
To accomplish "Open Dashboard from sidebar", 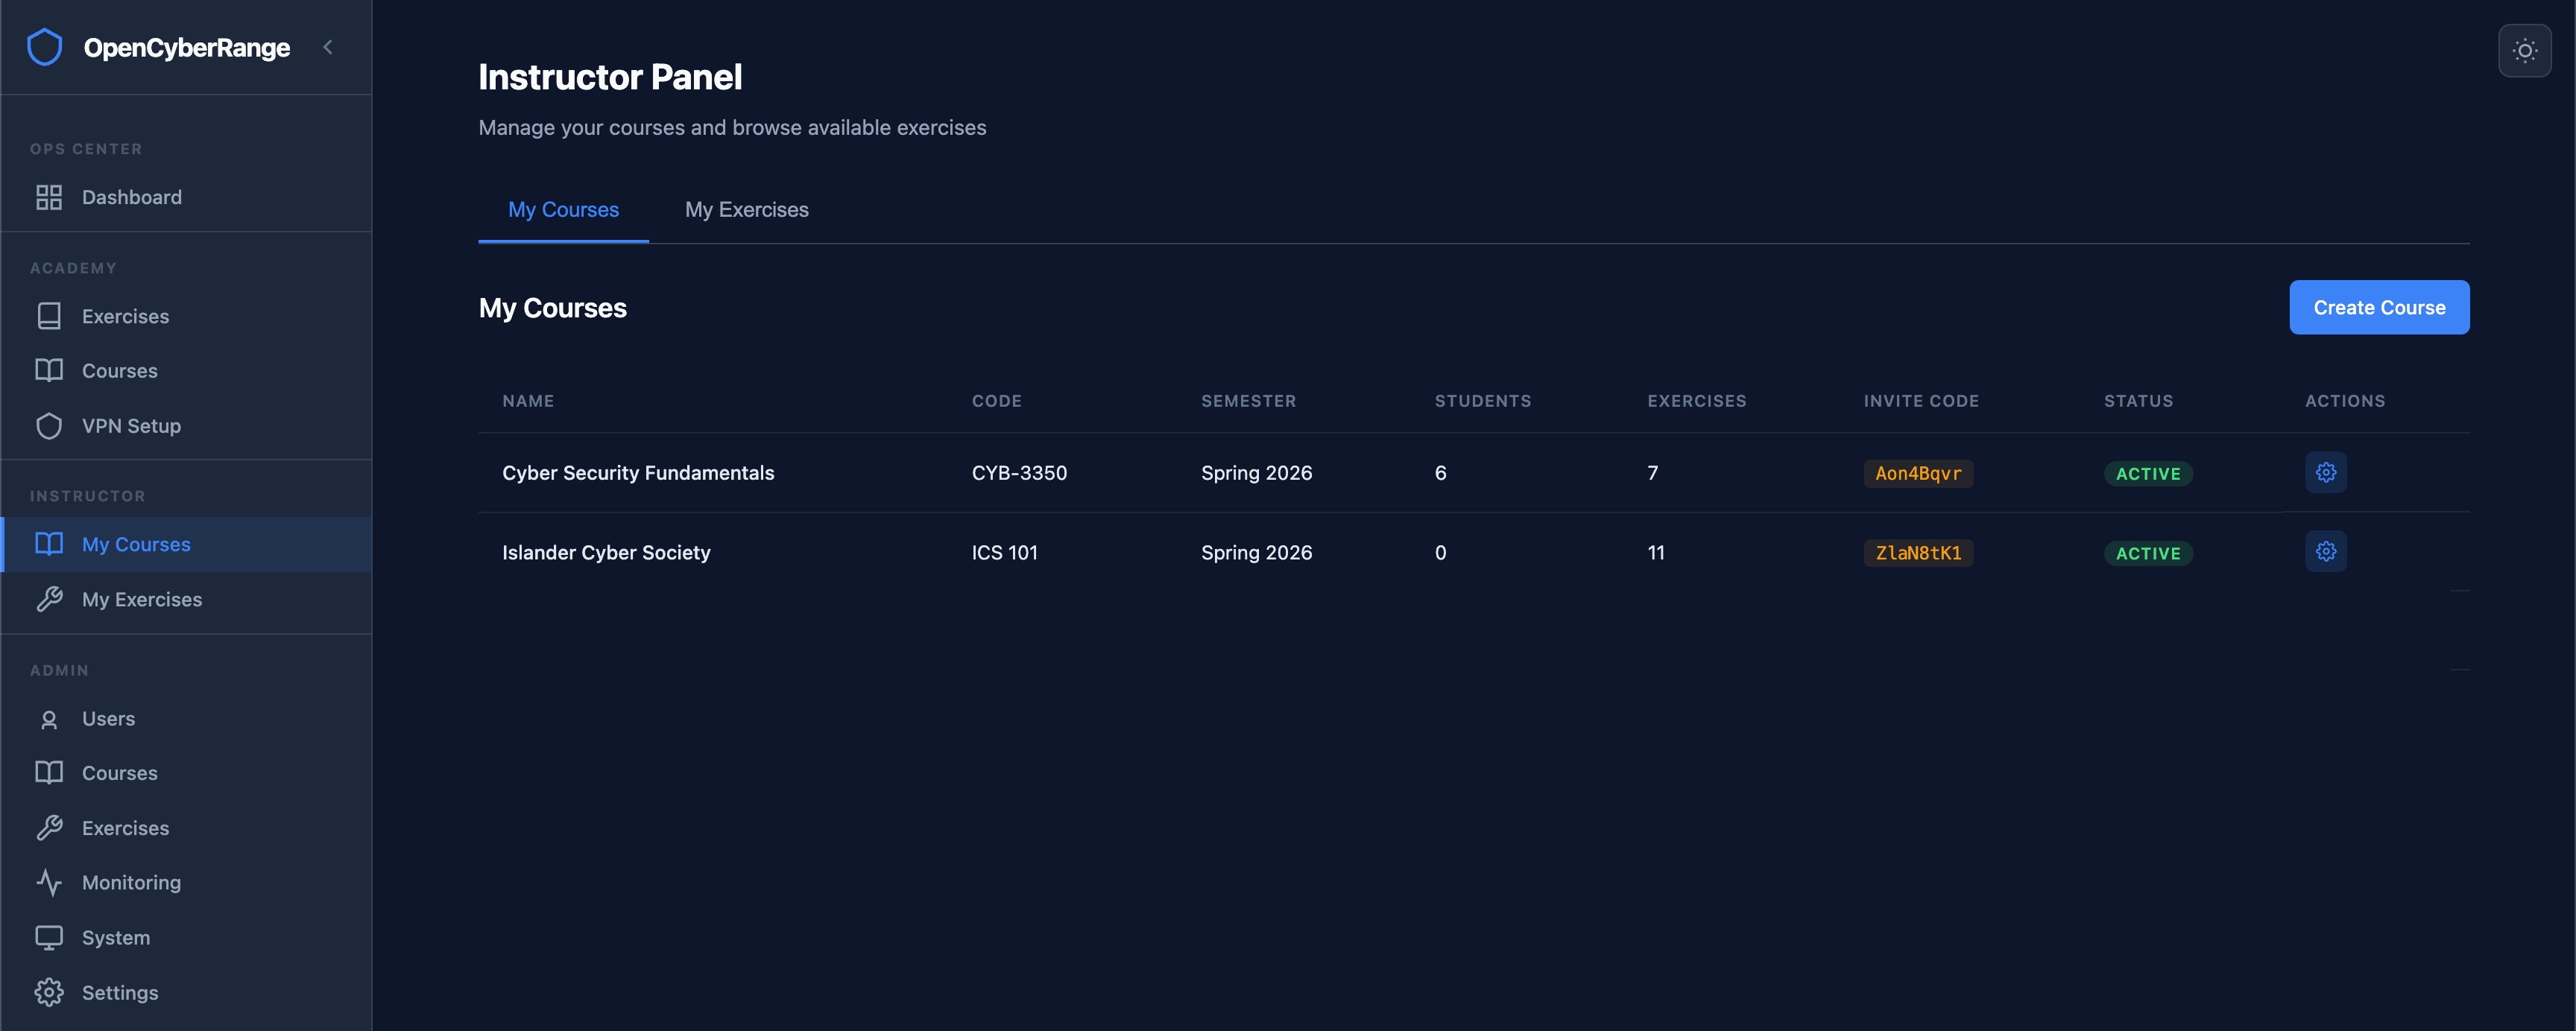I will [131, 197].
